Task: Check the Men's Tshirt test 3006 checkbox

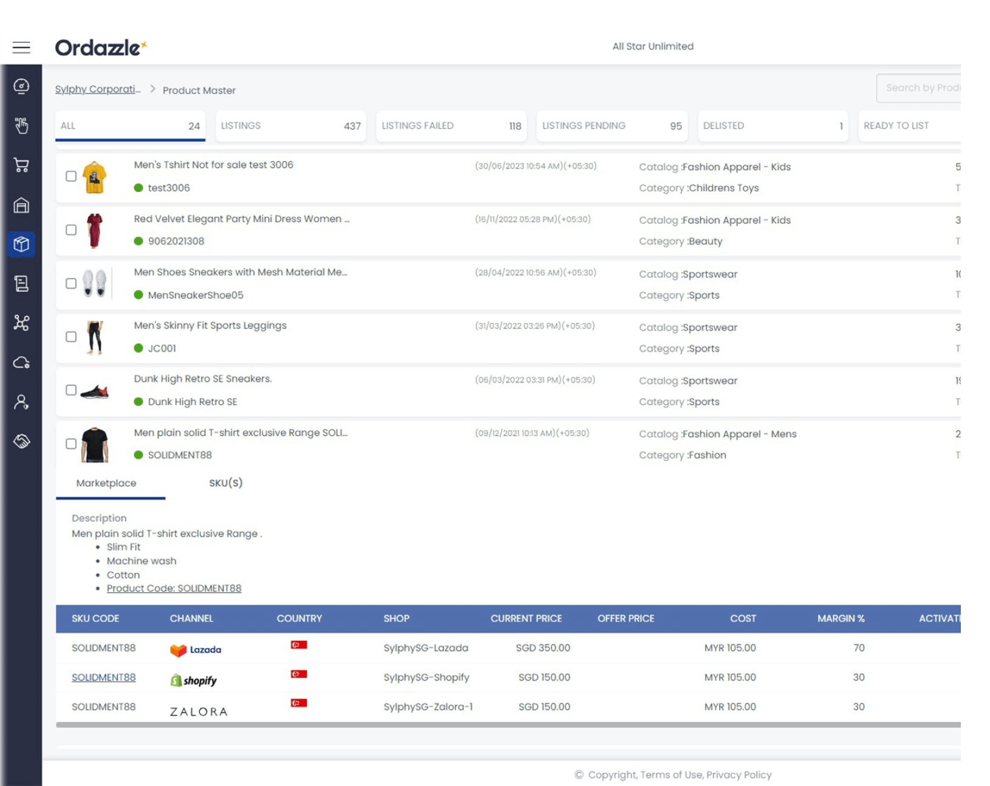Action: [x=71, y=176]
